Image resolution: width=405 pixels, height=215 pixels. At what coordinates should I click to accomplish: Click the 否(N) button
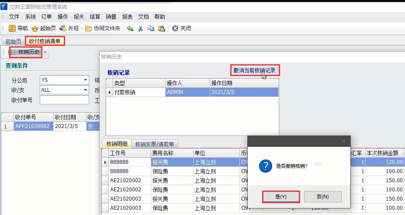(322, 197)
